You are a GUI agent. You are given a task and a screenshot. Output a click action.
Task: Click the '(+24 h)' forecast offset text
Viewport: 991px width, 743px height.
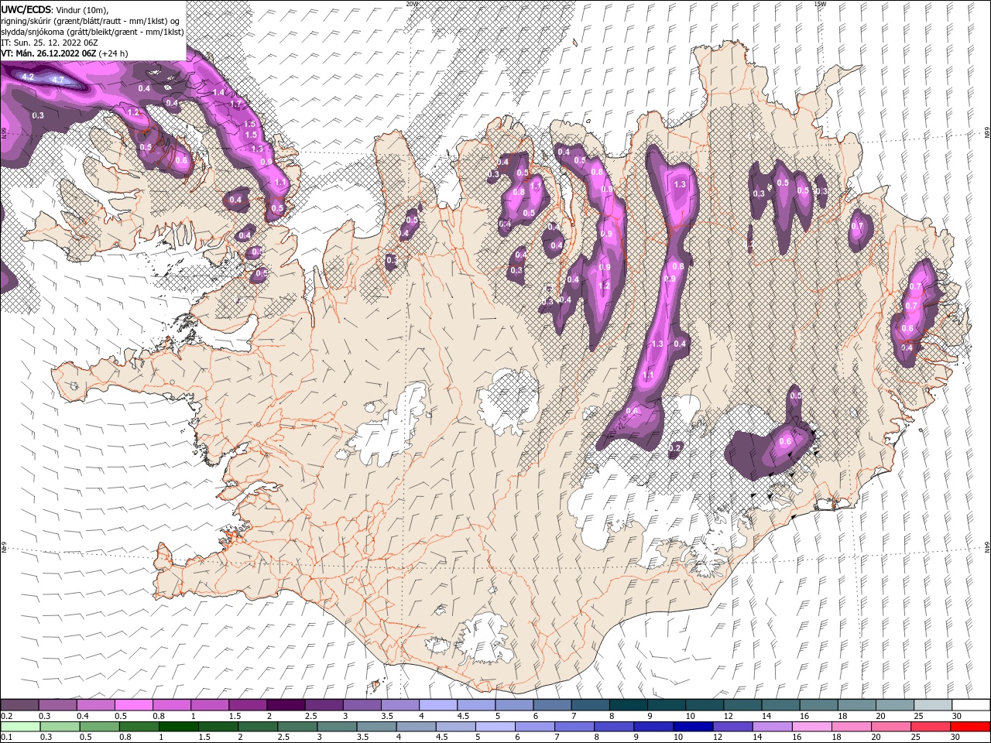tap(113, 53)
